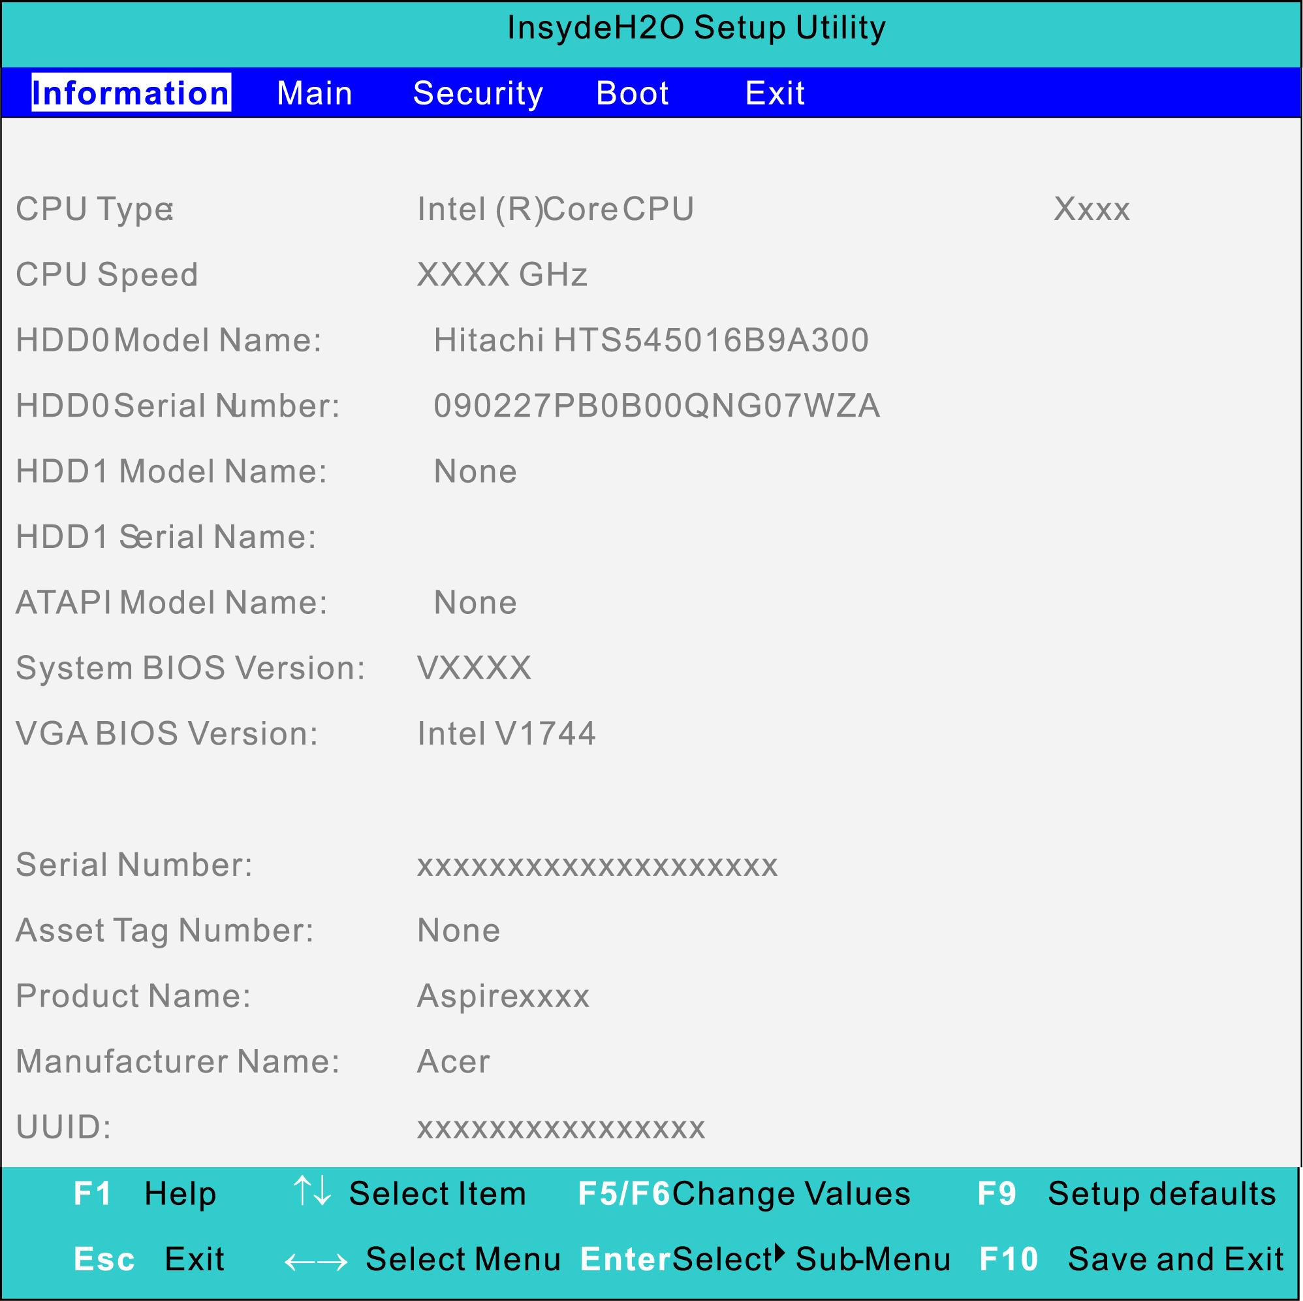Click the Sub-Menu triangle arrow icon

click(x=779, y=1254)
